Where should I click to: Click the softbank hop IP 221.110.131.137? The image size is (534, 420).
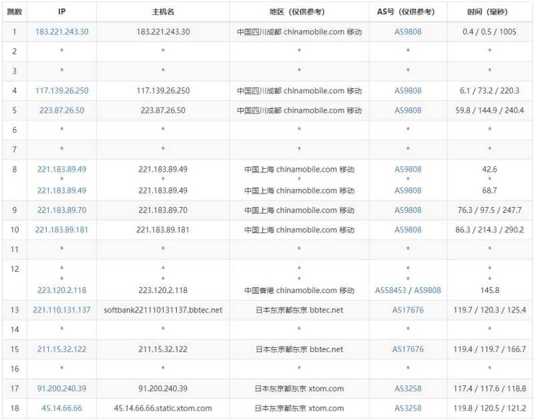[61, 310]
